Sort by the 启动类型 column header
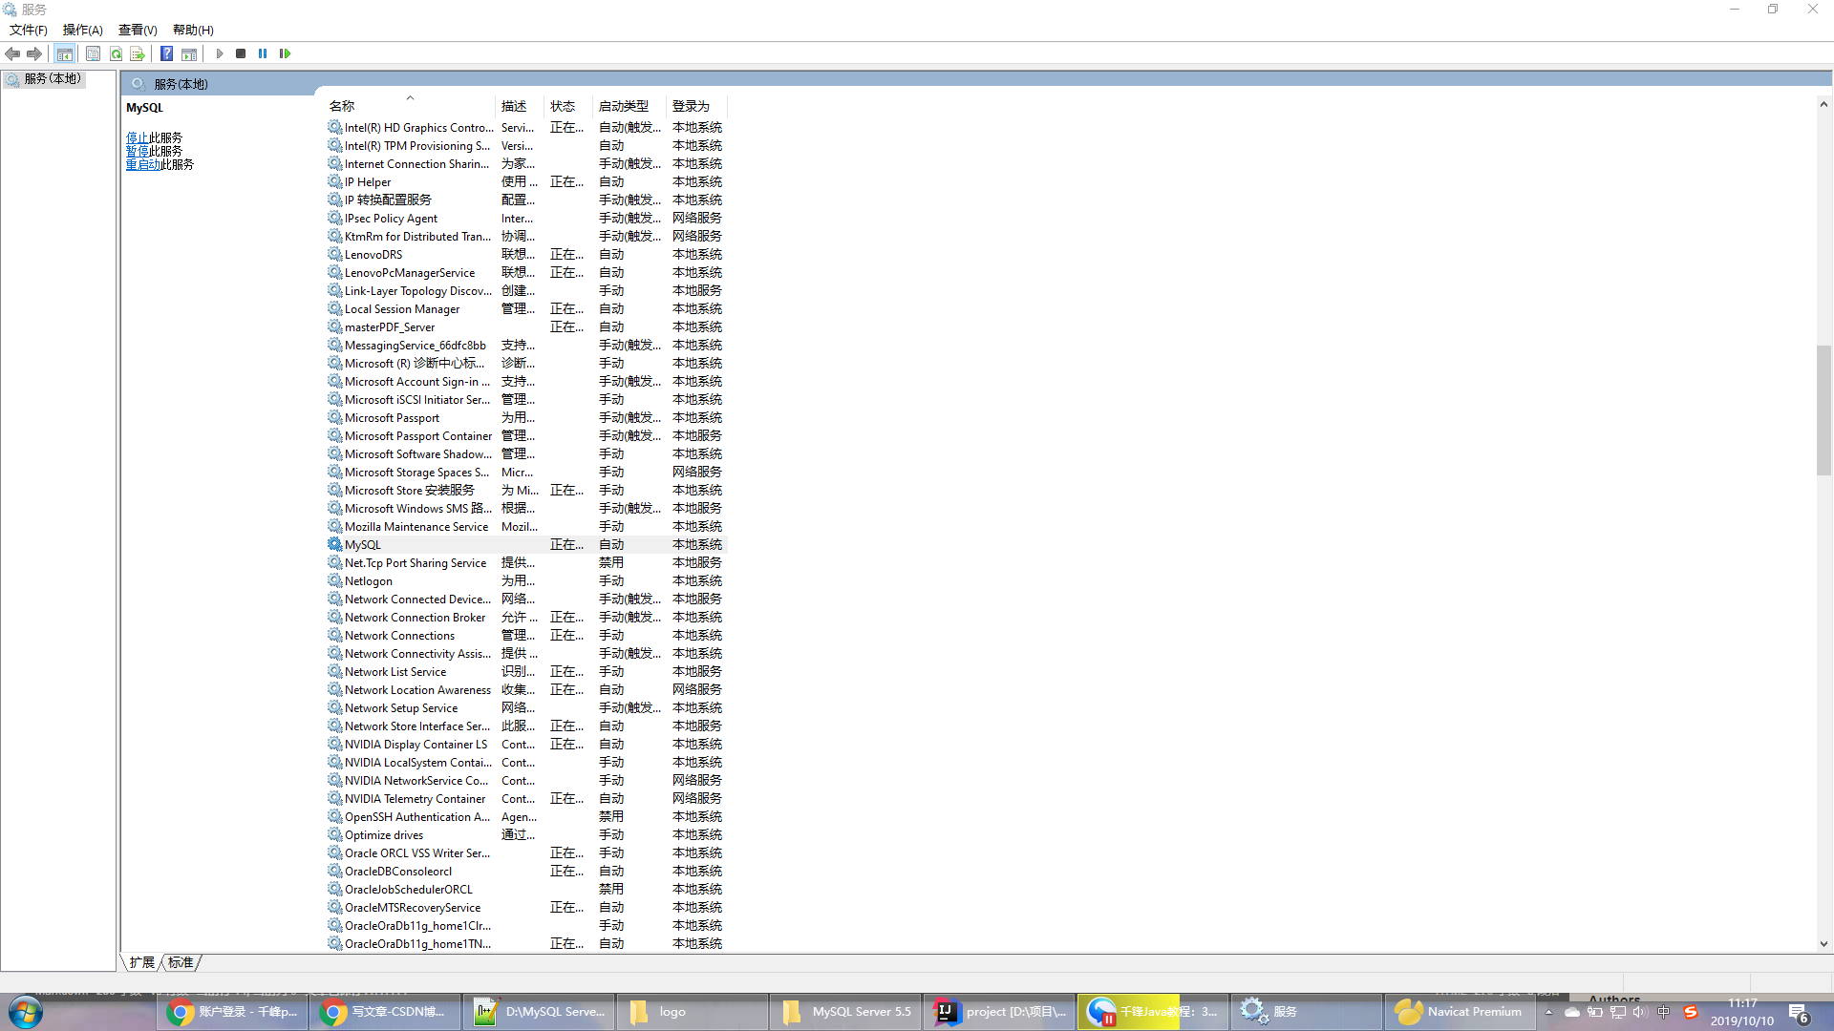This screenshot has width=1834, height=1031. [x=623, y=106]
